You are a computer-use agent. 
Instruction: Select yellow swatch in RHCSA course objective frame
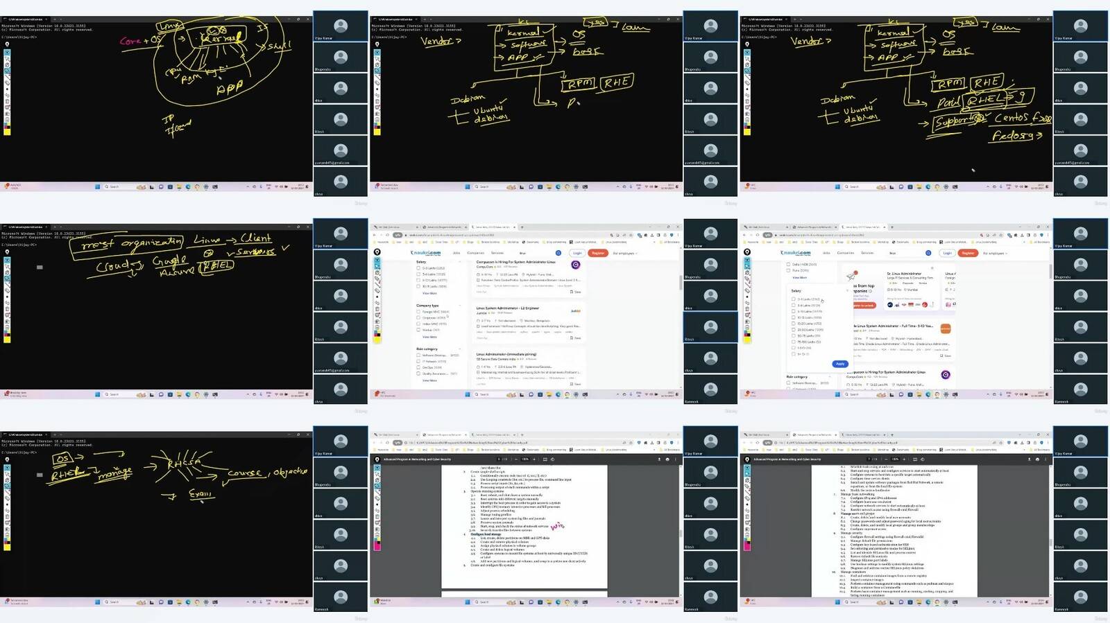point(7,547)
